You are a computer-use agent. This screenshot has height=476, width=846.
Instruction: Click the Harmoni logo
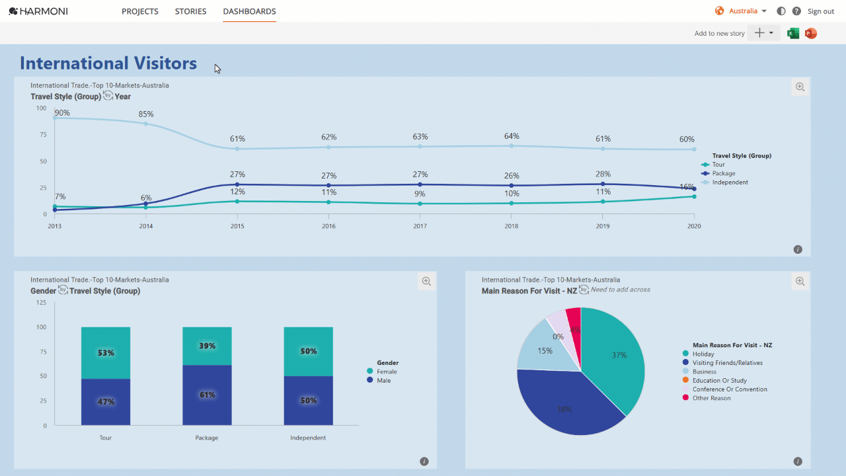pyautogui.click(x=38, y=11)
